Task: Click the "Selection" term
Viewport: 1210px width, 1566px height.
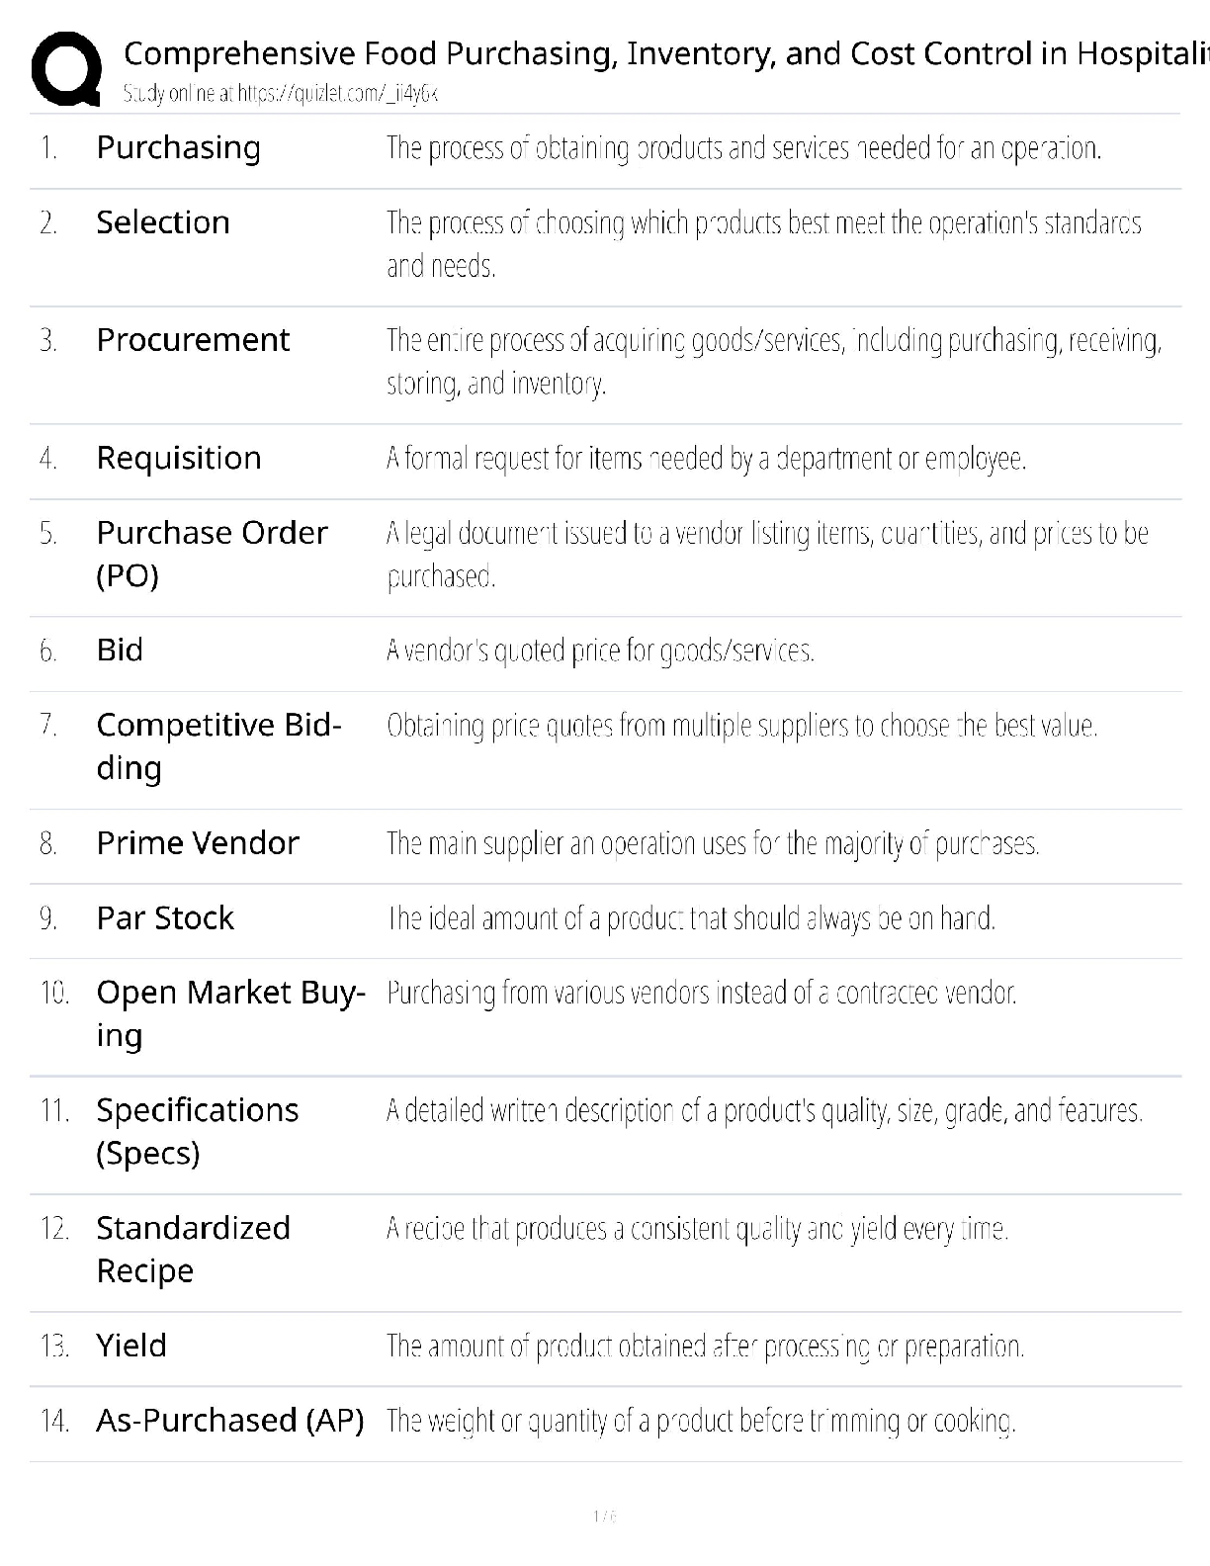Action: (x=163, y=222)
